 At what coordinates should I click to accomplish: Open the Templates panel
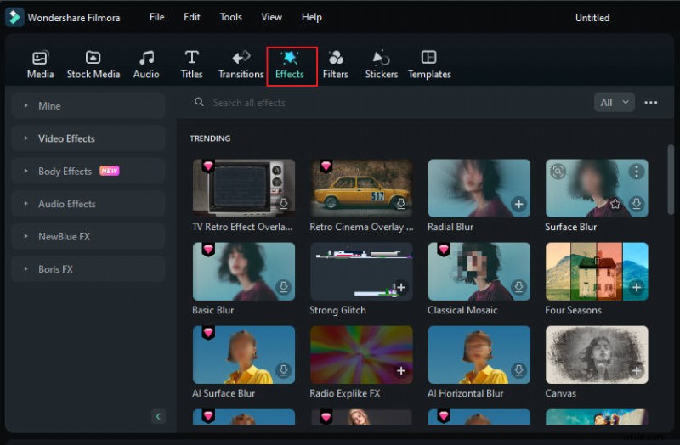click(x=429, y=65)
